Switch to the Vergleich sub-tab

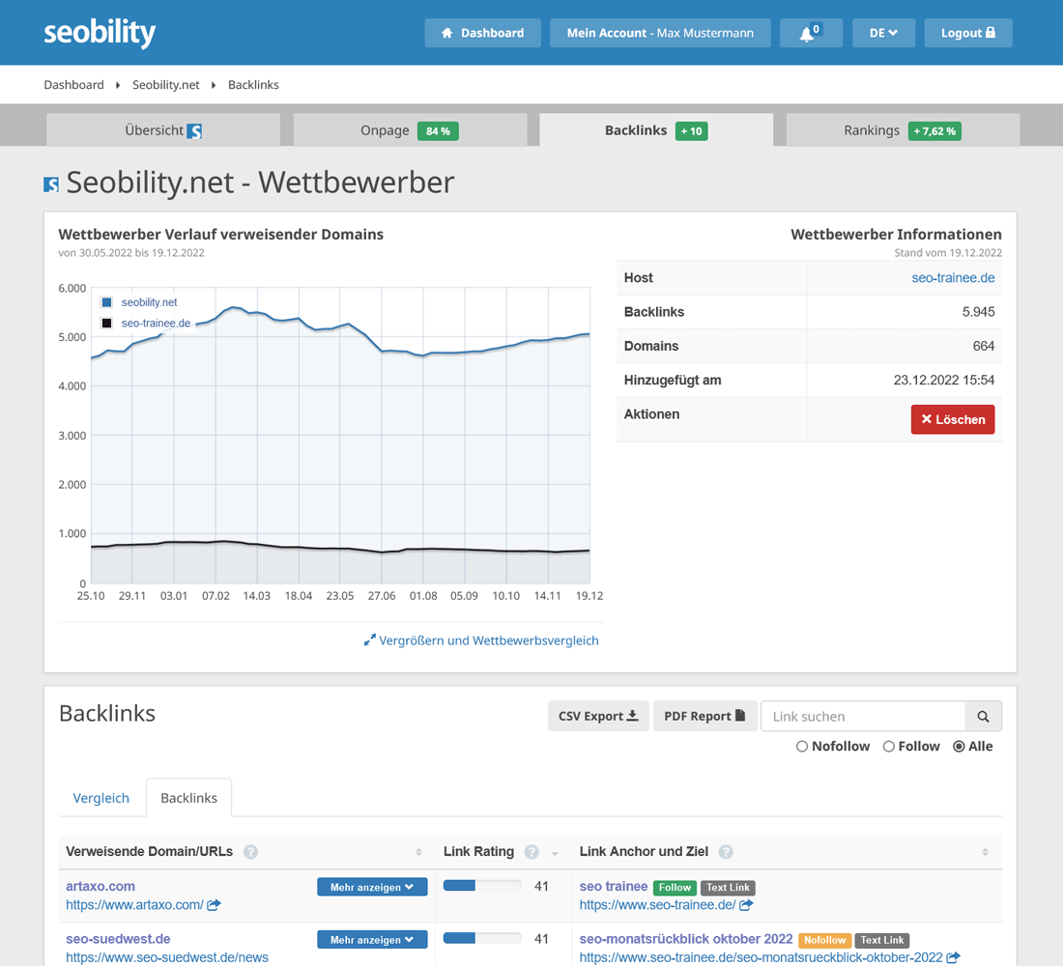(101, 798)
